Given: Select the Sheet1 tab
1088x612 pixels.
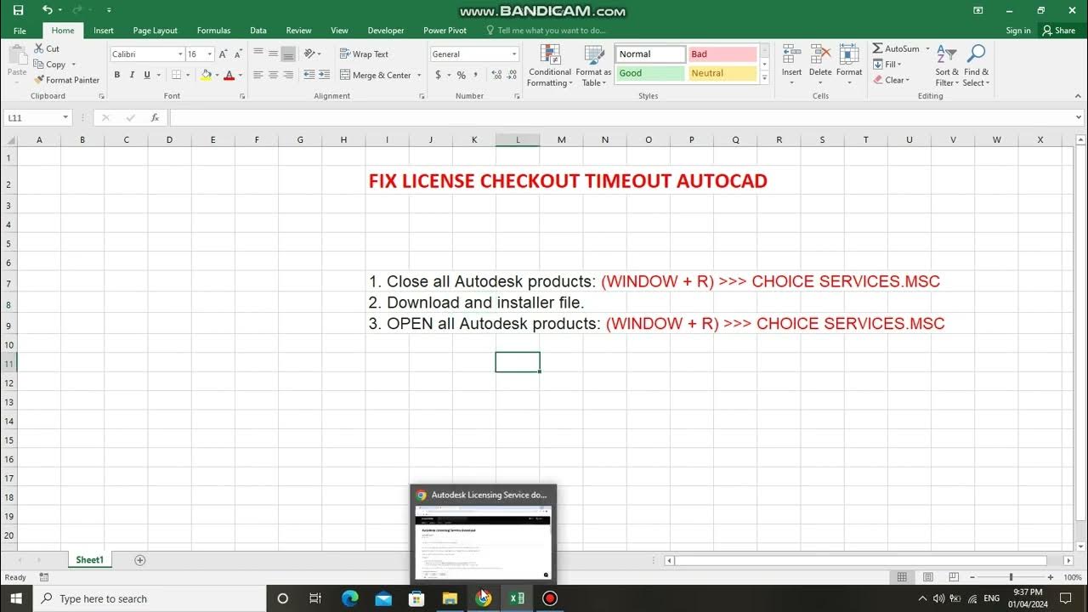Looking at the screenshot, I should 89,560.
